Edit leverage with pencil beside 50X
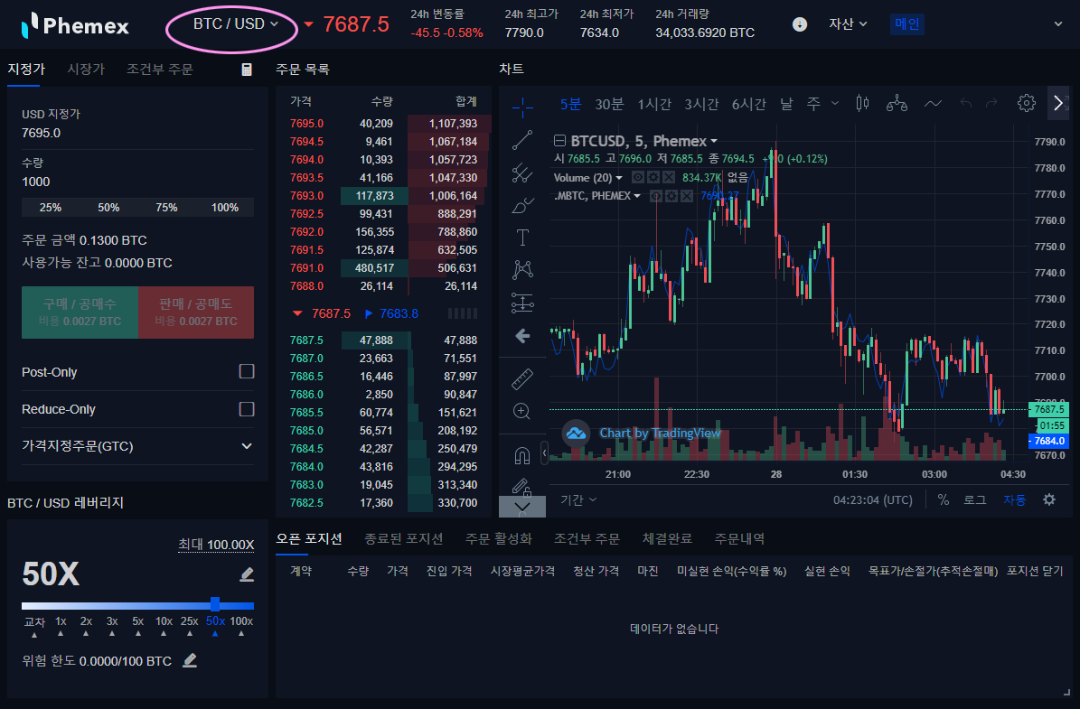Image resolution: width=1080 pixels, height=709 pixels. 247,574
